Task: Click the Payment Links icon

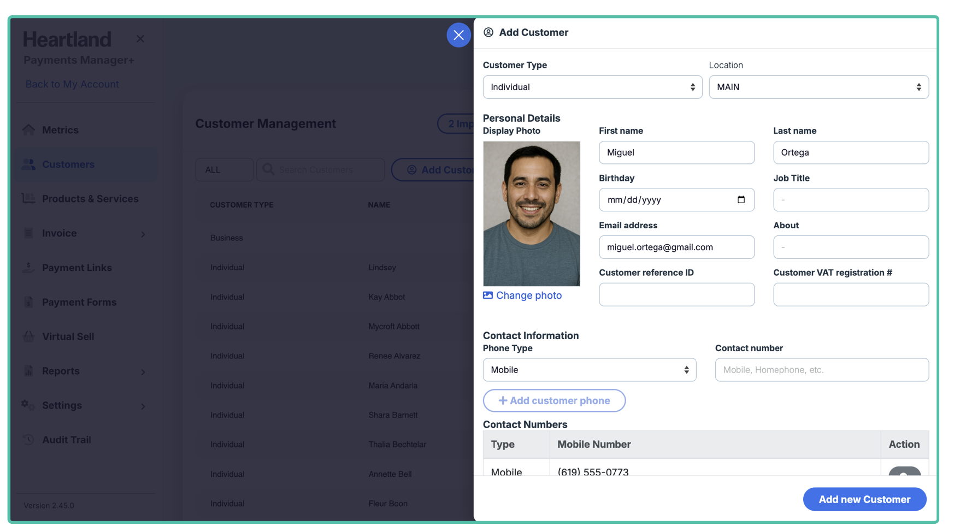Action: tap(28, 268)
